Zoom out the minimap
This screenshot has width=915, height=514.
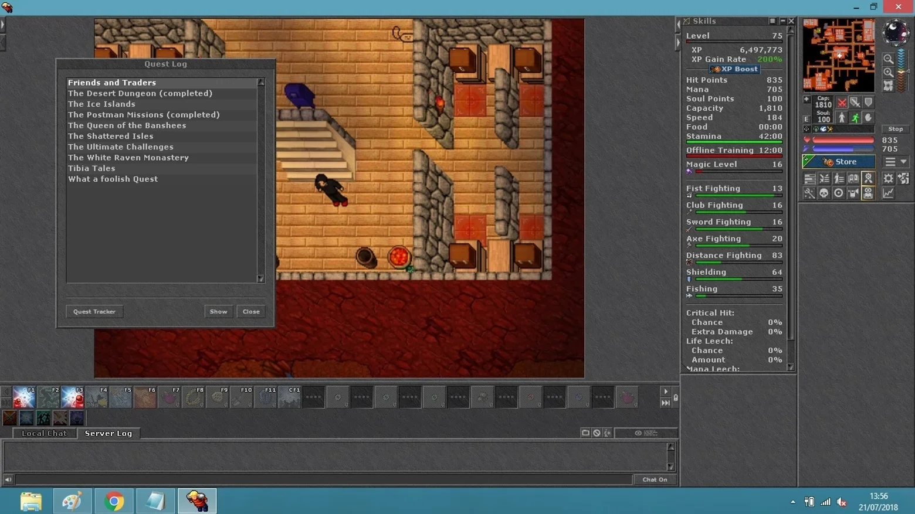click(x=889, y=59)
